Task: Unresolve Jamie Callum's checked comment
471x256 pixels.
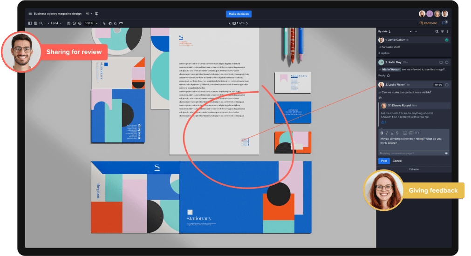Action: pyautogui.click(x=447, y=40)
